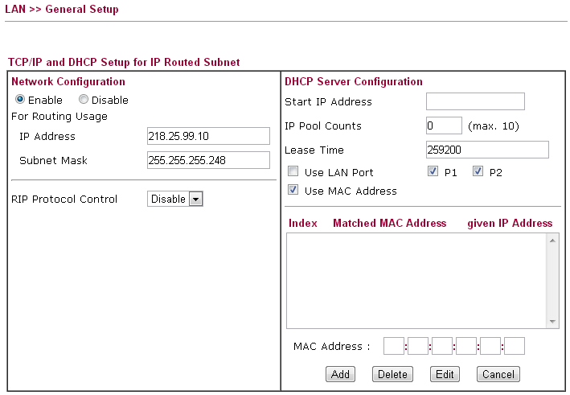Viewport: 570px width, 395px height.
Task: Uncheck the P2 port checkbox
Action: point(478,172)
